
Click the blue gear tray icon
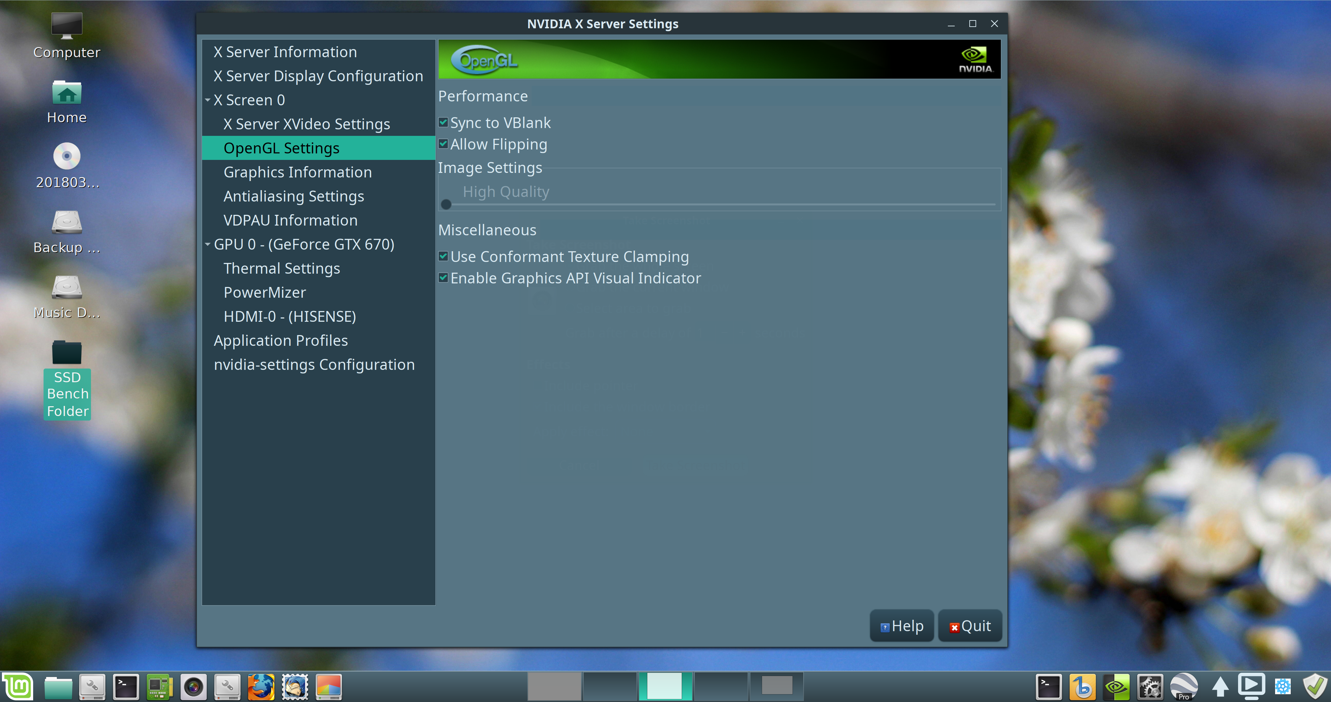(x=1283, y=687)
